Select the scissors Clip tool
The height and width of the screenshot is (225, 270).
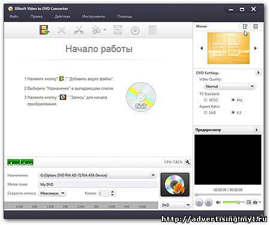point(79,30)
